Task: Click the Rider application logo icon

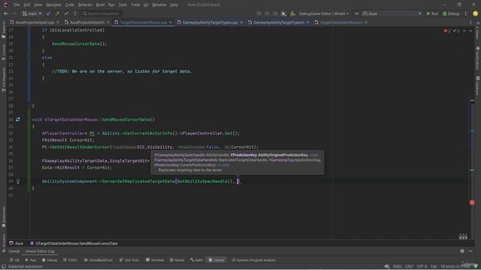Action: point(5,4)
